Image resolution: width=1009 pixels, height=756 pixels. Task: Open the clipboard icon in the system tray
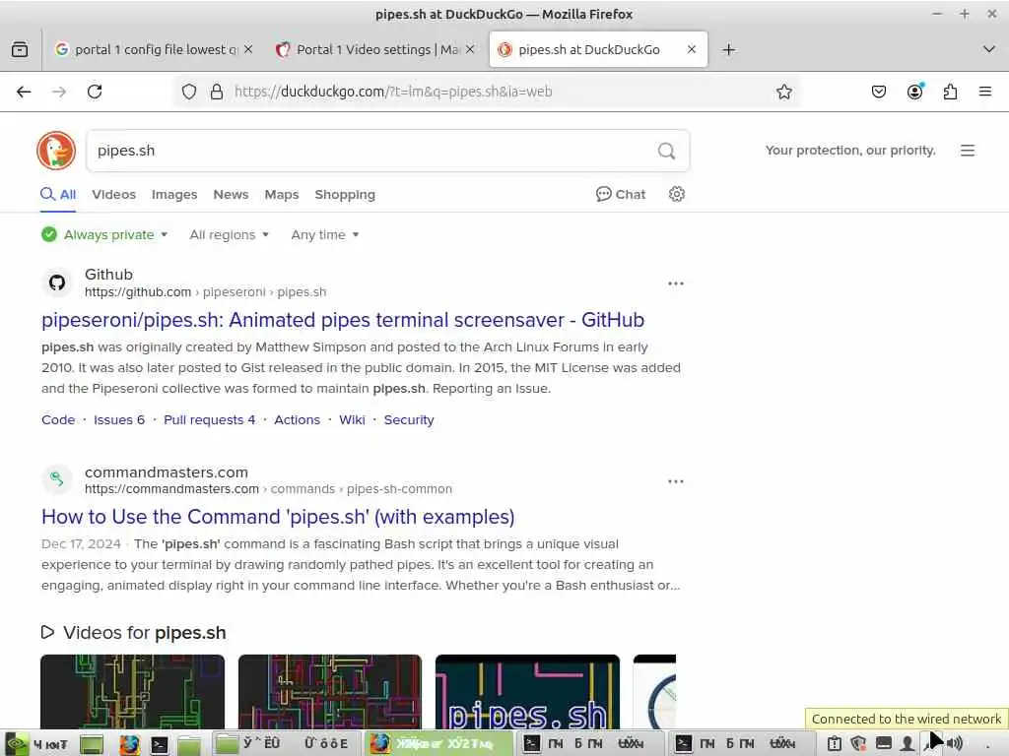[834, 744]
